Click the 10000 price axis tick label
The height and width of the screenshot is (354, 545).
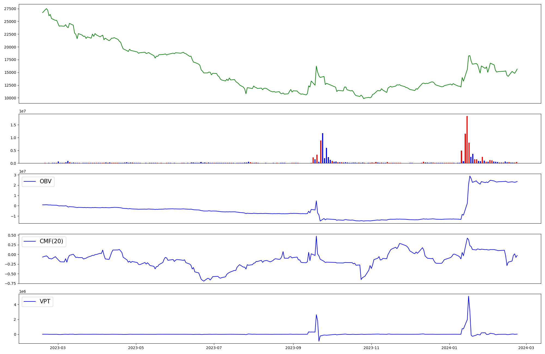(x=10, y=98)
